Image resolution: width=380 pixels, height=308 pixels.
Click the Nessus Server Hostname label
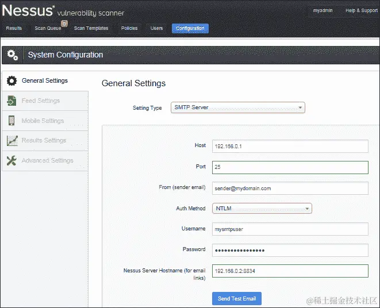tap(164, 274)
